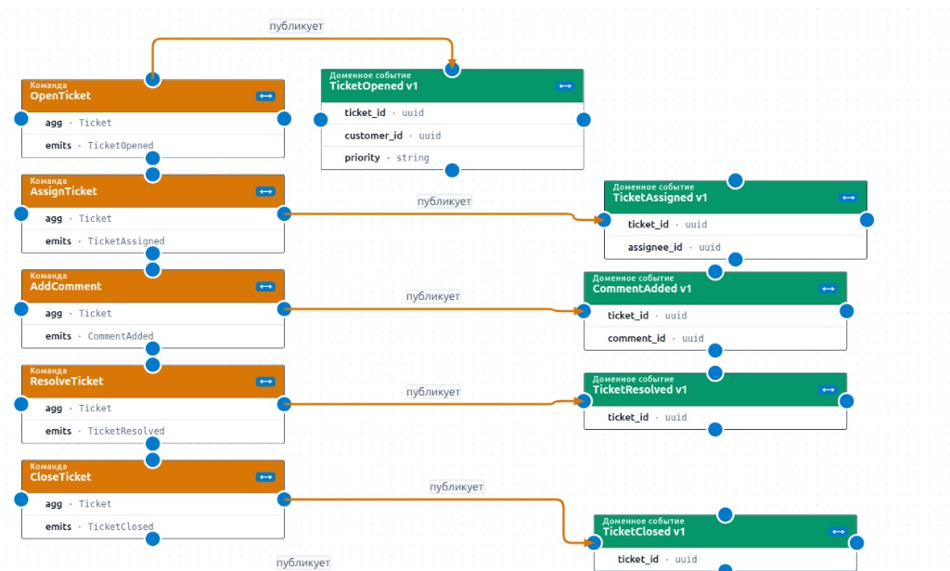Click 'ticket_id · uuid' field in TicketClosed v1
Image resolution: width=950 pixels, height=571 pixels.
[x=725, y=559]
